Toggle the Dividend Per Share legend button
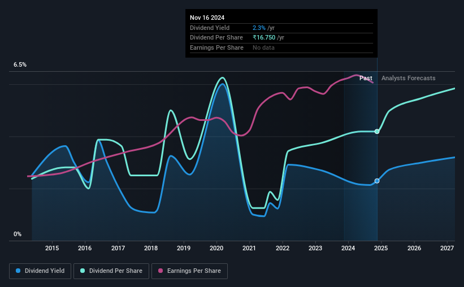This screenshot has height=287, width=464. click(111, 271)
